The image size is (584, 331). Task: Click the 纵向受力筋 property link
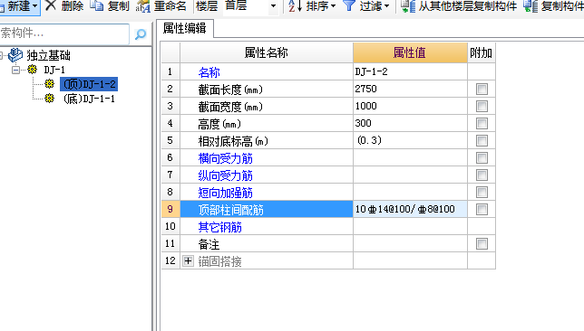pos(225,175)
